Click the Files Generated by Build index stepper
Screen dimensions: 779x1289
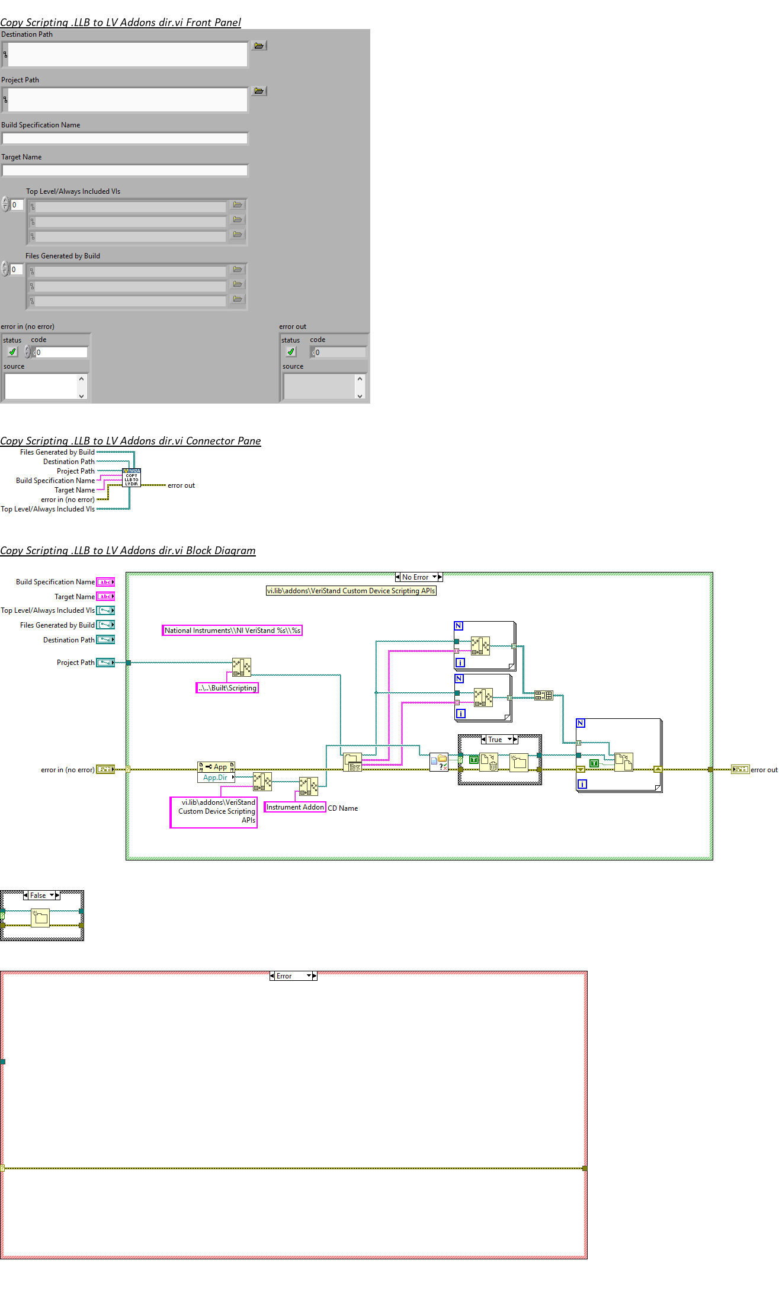pyautogui.click(x=5, y=269)
